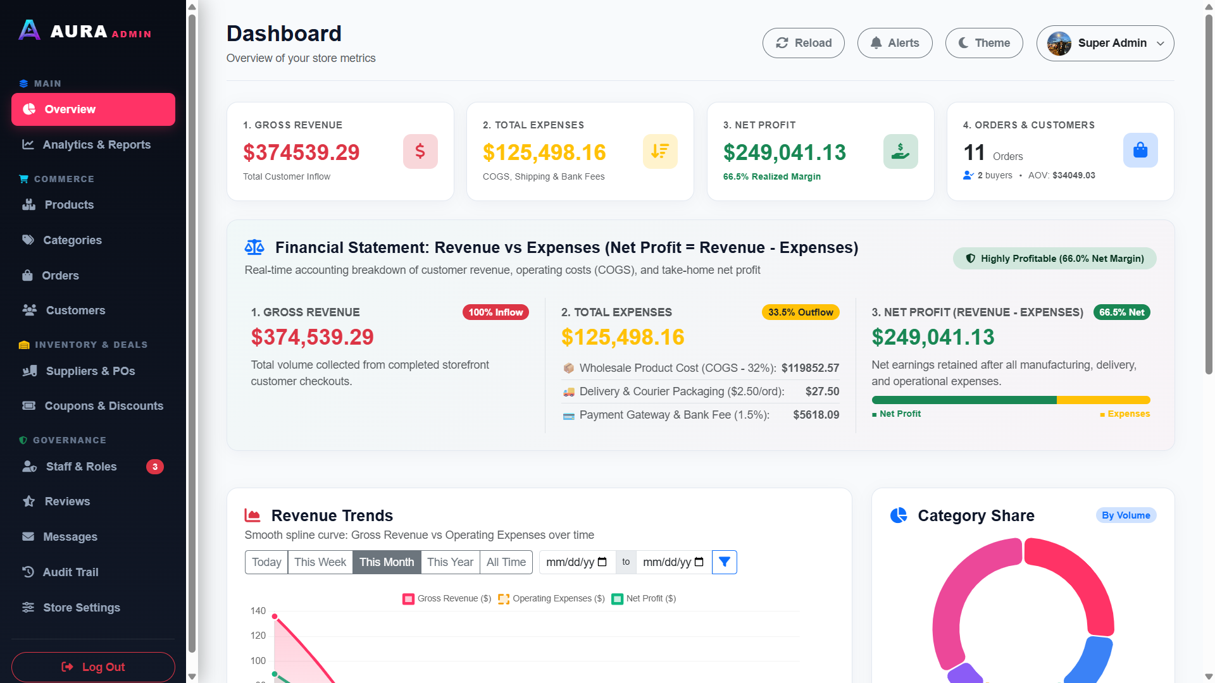This screenshot has width=1215, height=683.
Task: Click the Store Settings sliders icon
Action: pyautogui.click(x=28, y=608)
